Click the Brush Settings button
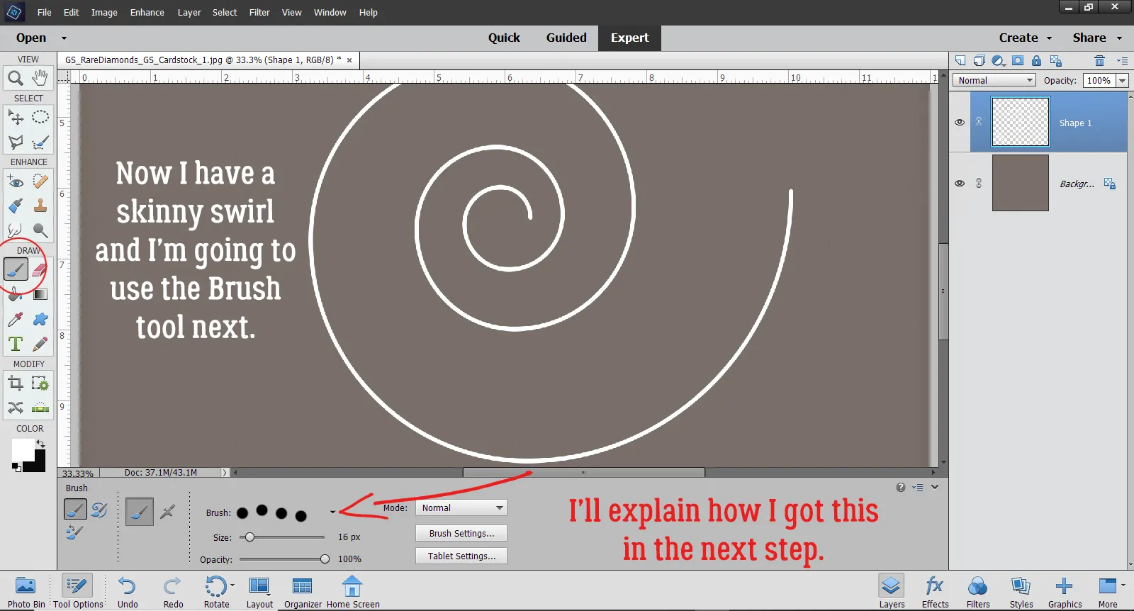The image size is (1134, 611). [461, 534]
